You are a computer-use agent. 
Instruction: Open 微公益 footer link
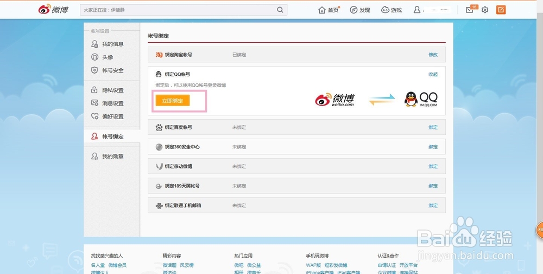point(254,265)
